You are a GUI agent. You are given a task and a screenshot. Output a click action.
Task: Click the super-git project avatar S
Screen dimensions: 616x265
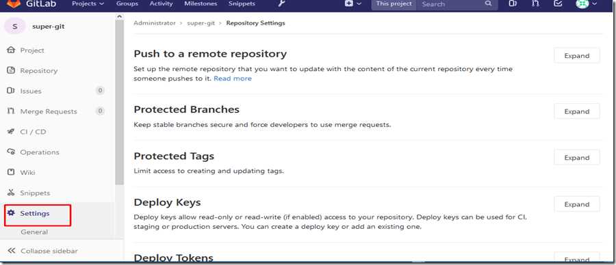14,27
